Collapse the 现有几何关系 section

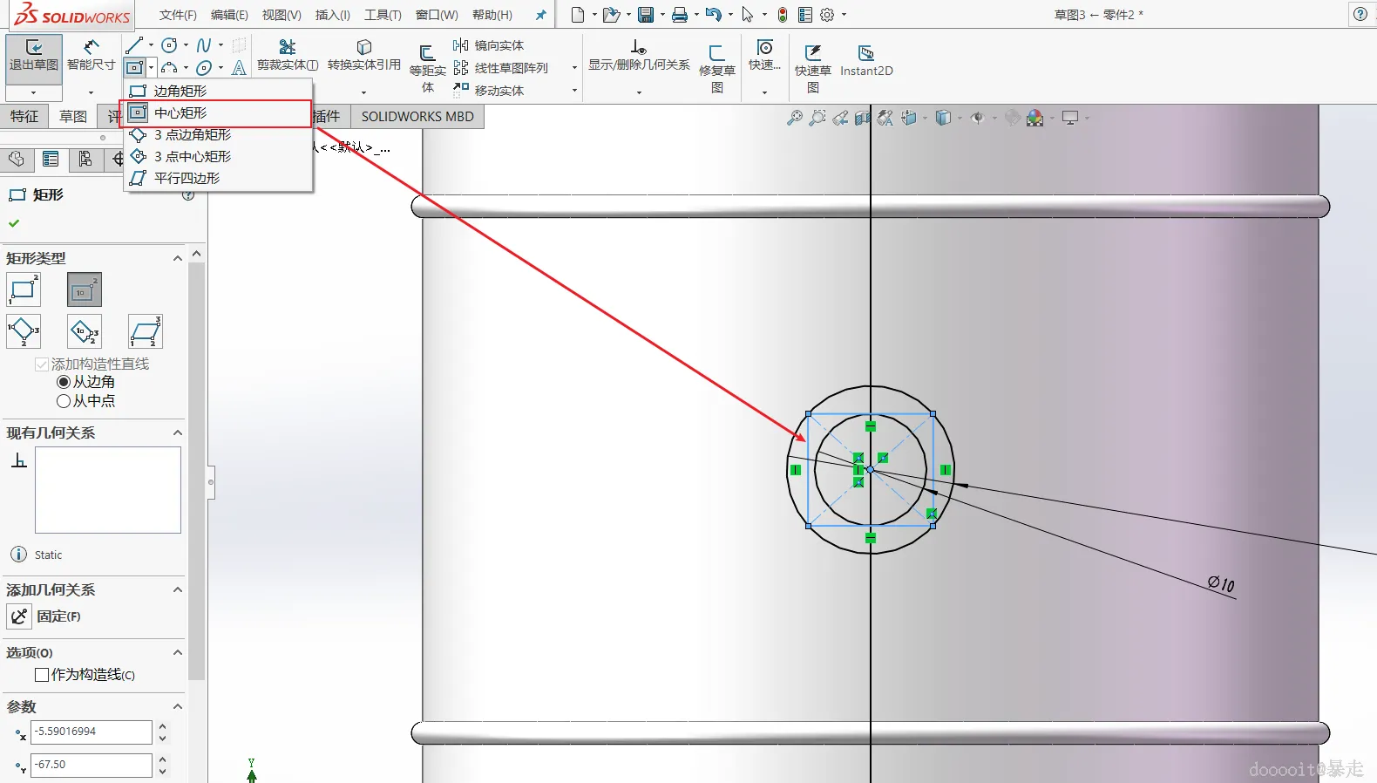178,432
